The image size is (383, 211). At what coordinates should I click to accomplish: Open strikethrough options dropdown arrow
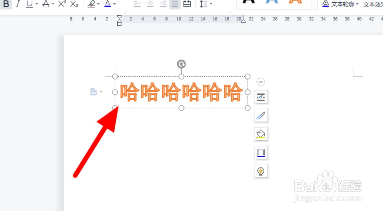[x=53, y=4]
